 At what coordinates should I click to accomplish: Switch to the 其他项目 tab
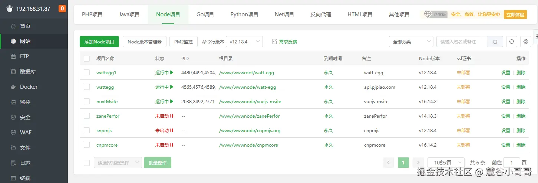(x=399, y=14)
